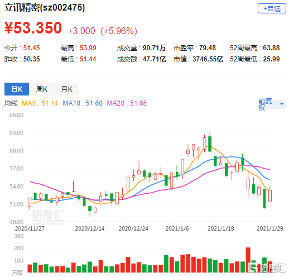This screenshot has width=289, height=277.
Task: Click the 2020/11/27 date axis label
Action: [x=30, y=228]
